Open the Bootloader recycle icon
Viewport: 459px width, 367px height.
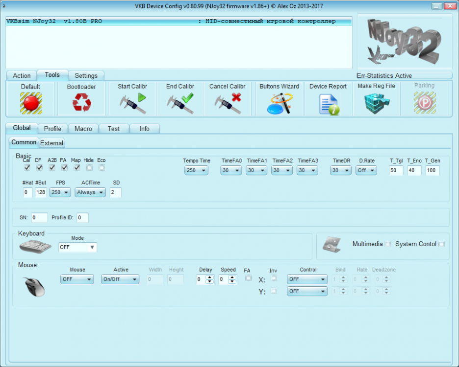pyautogui.click(x=82, y=103)
